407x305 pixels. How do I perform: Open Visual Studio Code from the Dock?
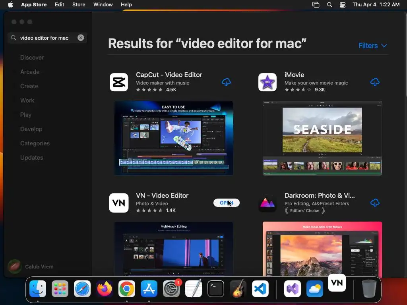tap(260, 289)
